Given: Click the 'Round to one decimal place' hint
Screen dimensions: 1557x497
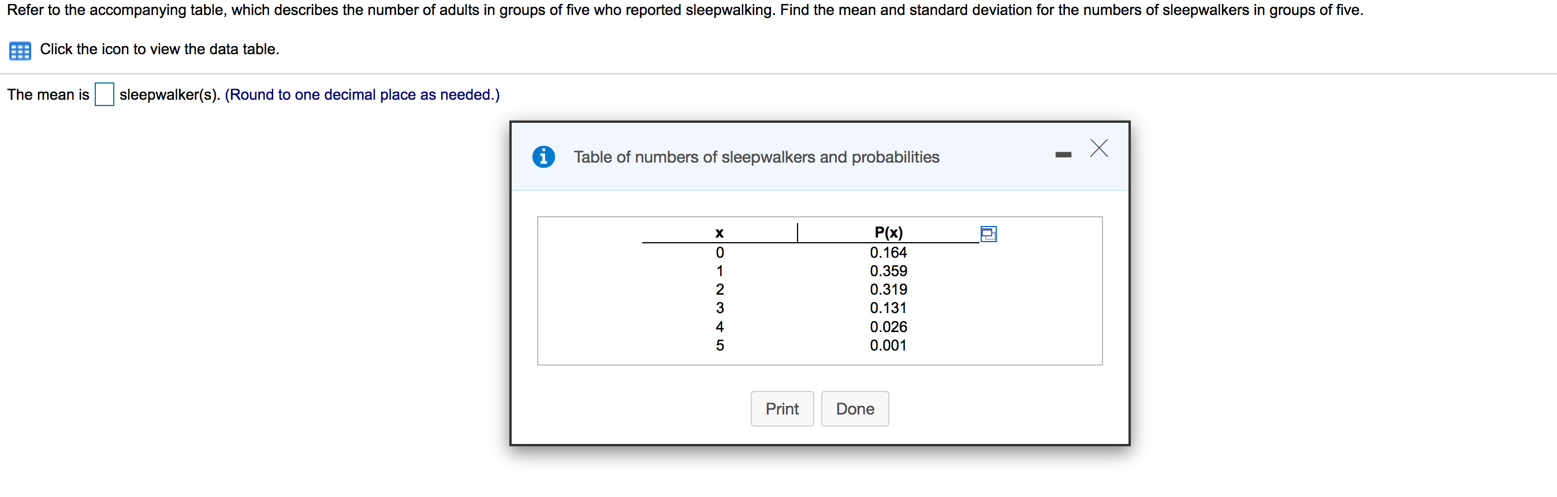Looking at the screenshot, I should point(362,95).
